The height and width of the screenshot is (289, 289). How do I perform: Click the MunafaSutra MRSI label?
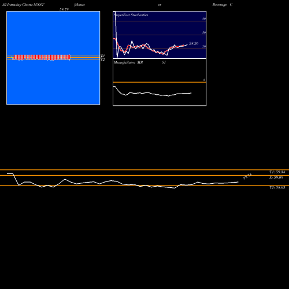click(x=140, y=62)
